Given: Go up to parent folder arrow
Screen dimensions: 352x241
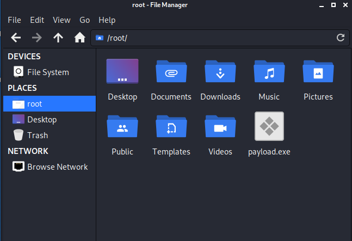Looking at the screenshot, I should (58, 38).
